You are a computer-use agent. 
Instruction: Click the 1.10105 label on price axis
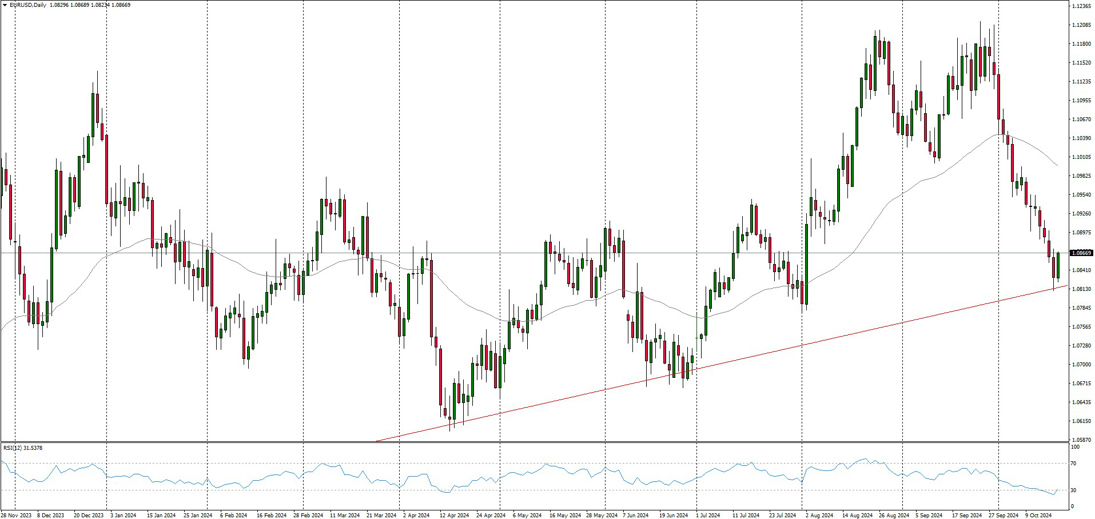pos(1081,157)
